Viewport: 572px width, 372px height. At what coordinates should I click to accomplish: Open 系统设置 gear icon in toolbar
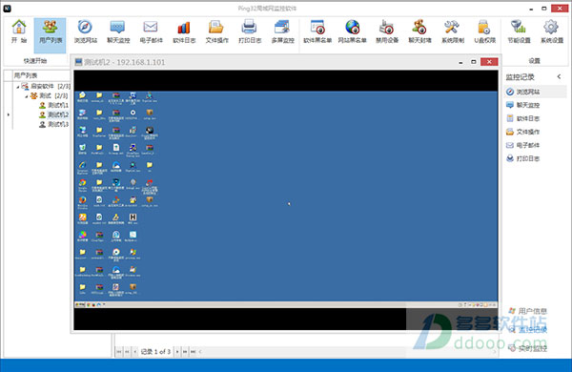[552, 31]
